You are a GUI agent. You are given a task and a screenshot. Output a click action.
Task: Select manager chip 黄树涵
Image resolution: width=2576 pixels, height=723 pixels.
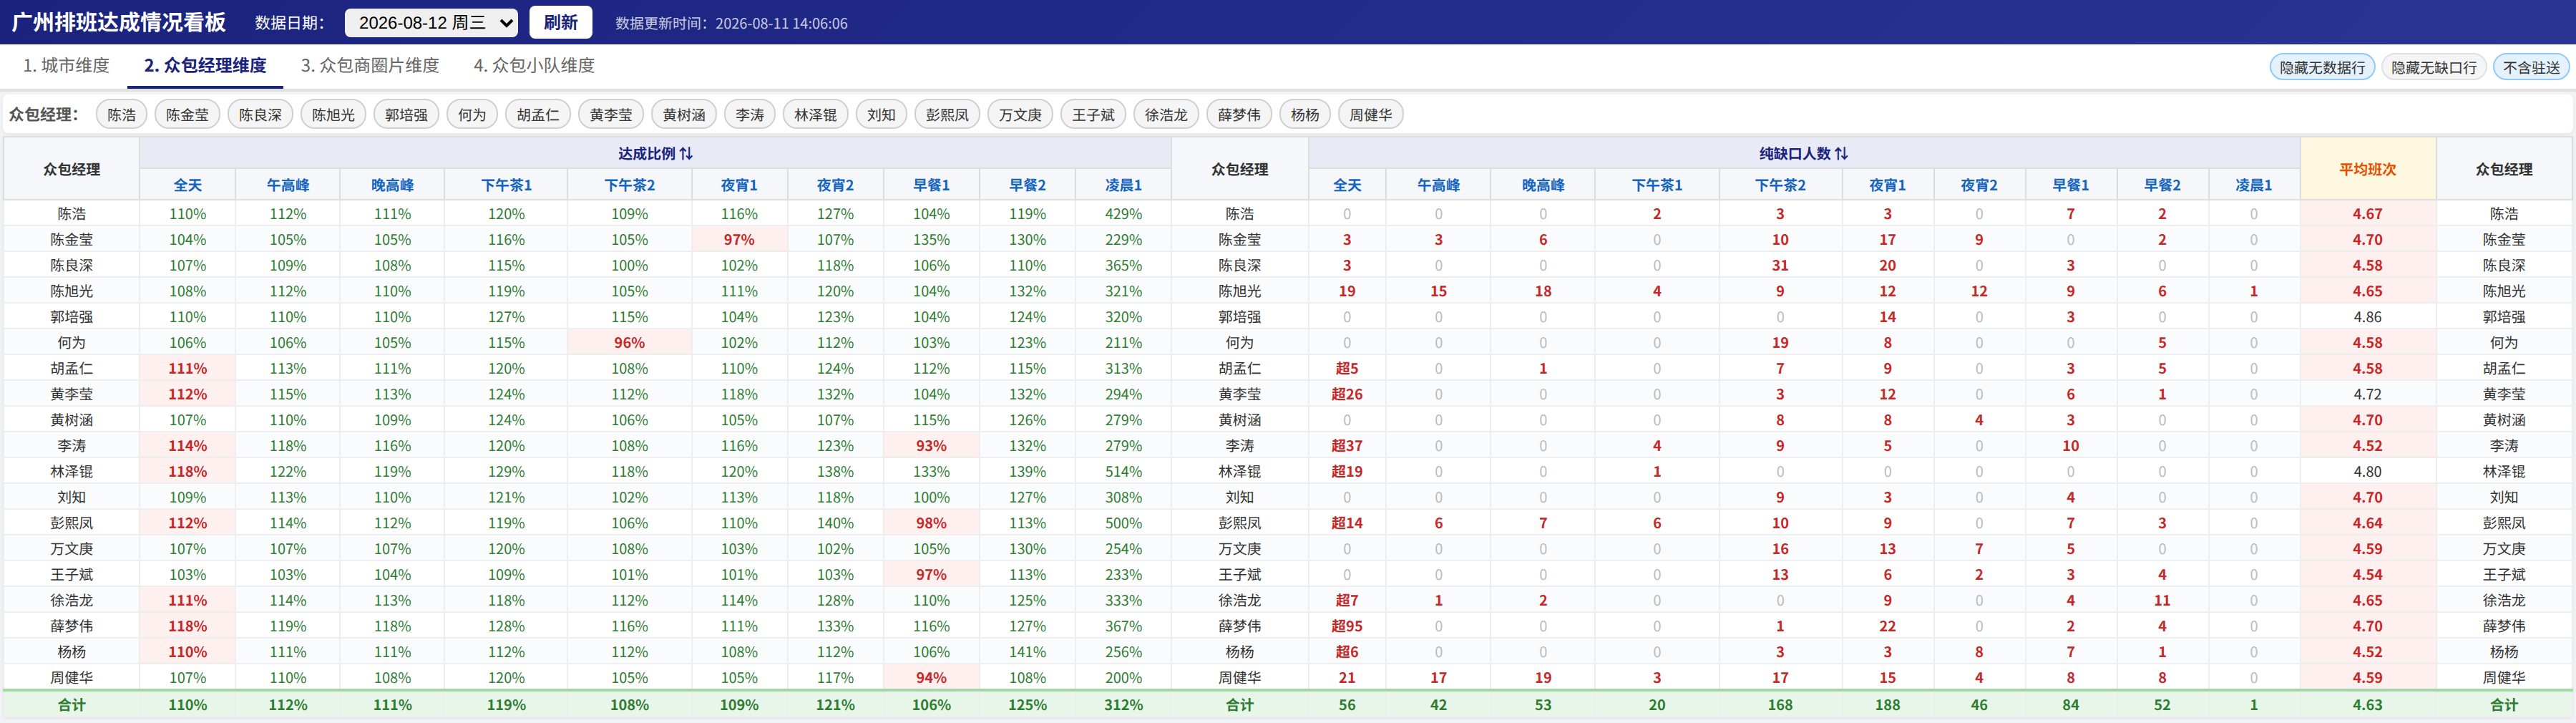click(x=684, y=115)
